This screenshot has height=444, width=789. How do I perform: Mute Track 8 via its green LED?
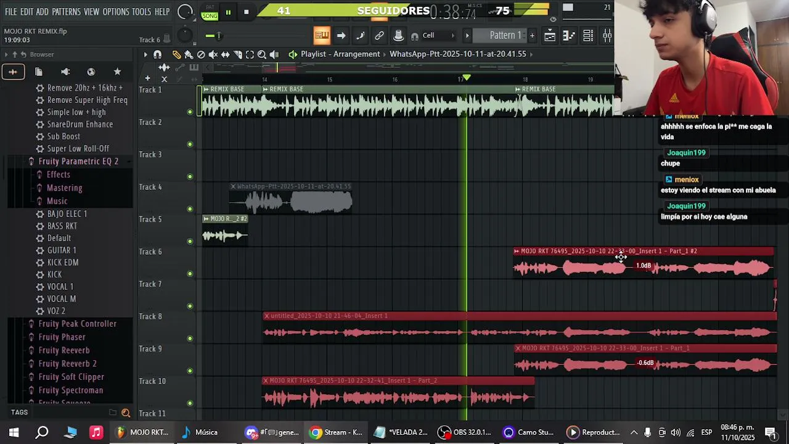point(190,339)
